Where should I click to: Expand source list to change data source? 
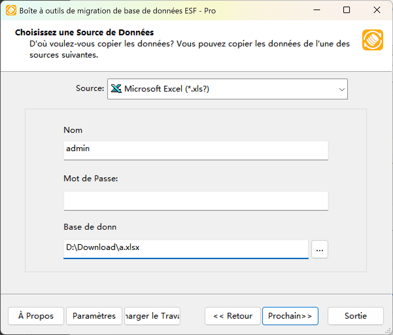[342, 89]
